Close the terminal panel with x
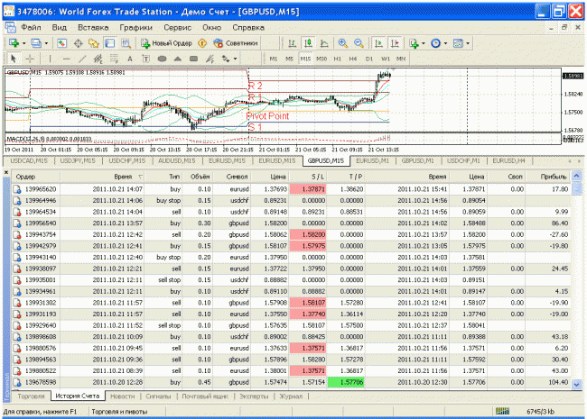This screenshot has width=587, height=419. click(6, 172)
